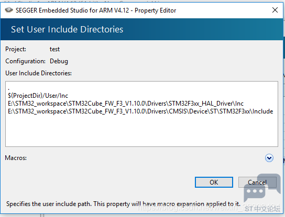This screenshot has height=217, width=285.
Task: Click the Project name value test
Action: [54, 49]
